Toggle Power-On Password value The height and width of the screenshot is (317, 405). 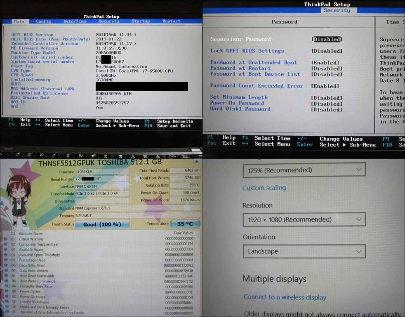[x=327, y=104]
